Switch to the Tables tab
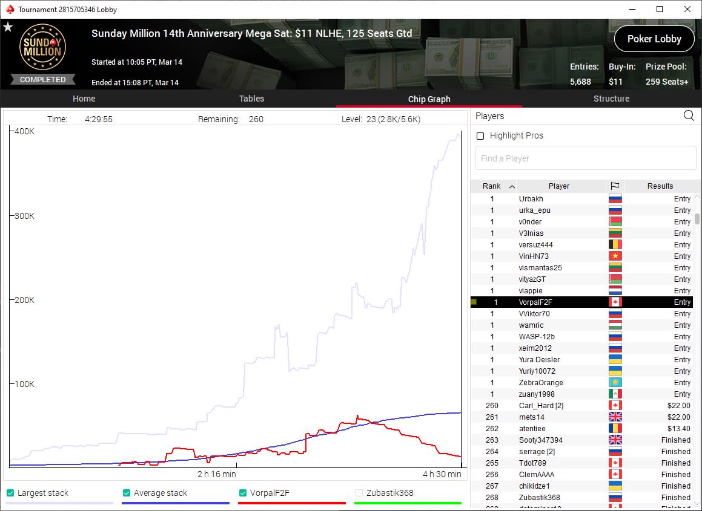The width and height of the screenshot is (702, 511). click(x=251, y=99)
